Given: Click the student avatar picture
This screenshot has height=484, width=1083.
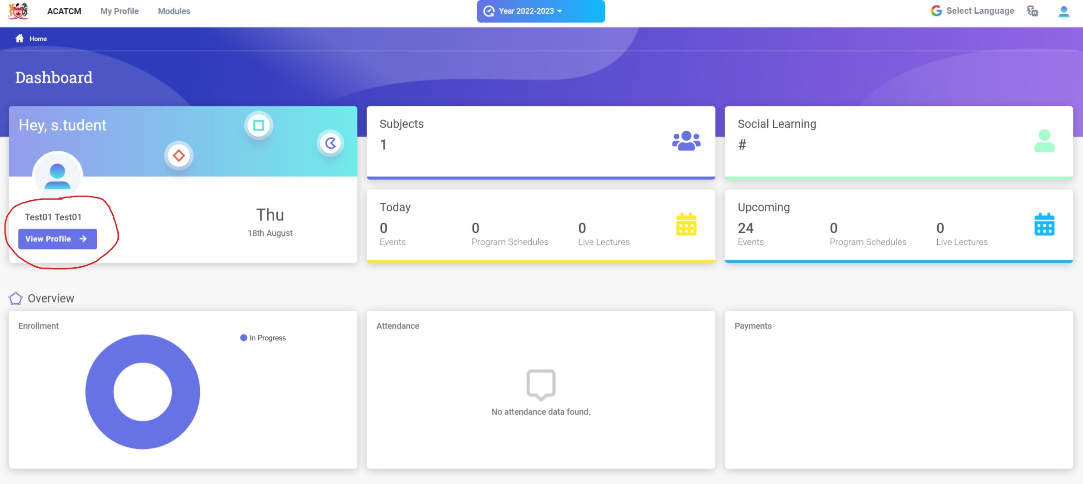Looking at the screenshot, I should tap(57, 176).
